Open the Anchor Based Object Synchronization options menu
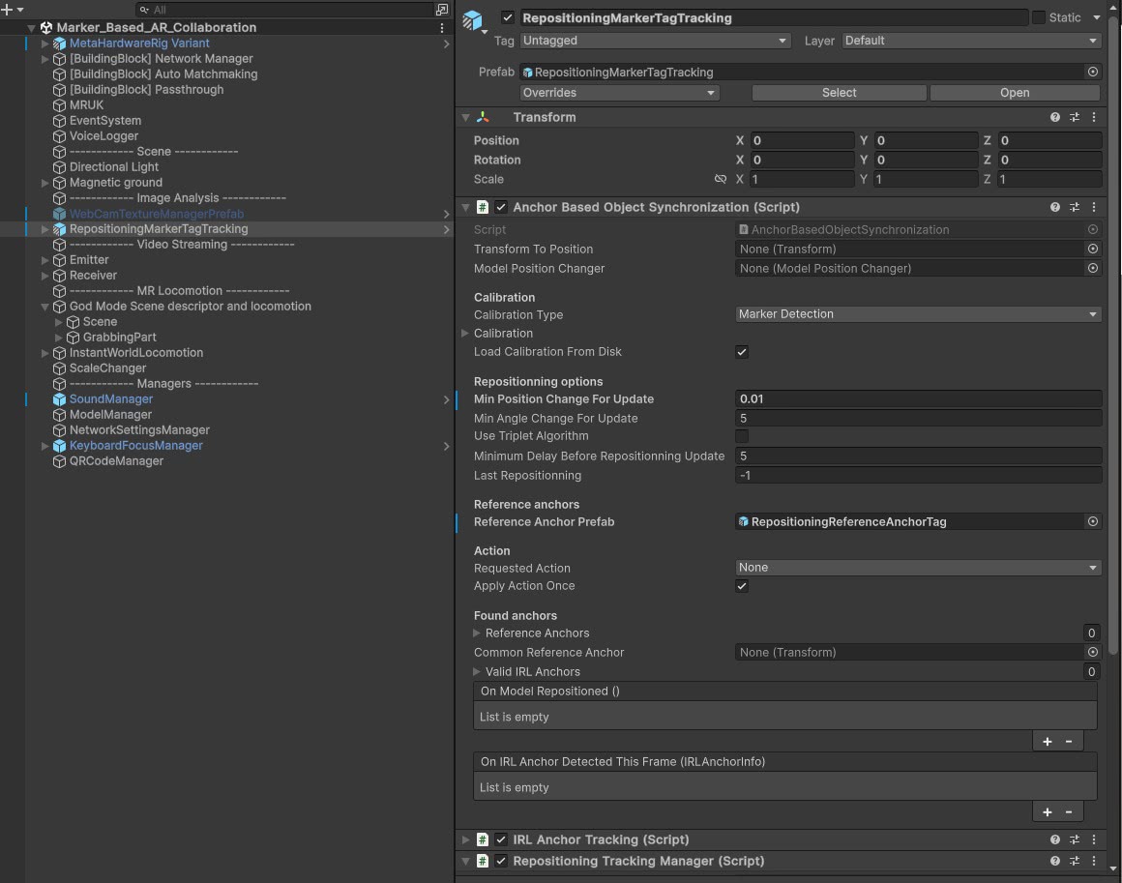The height and width of the screenshot is (883, 1122). pos(1094,207)
